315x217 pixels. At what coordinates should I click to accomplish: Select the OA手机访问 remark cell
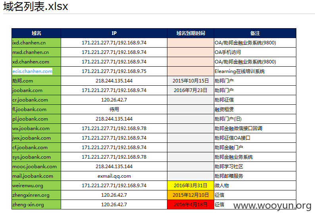coord(255,52)
